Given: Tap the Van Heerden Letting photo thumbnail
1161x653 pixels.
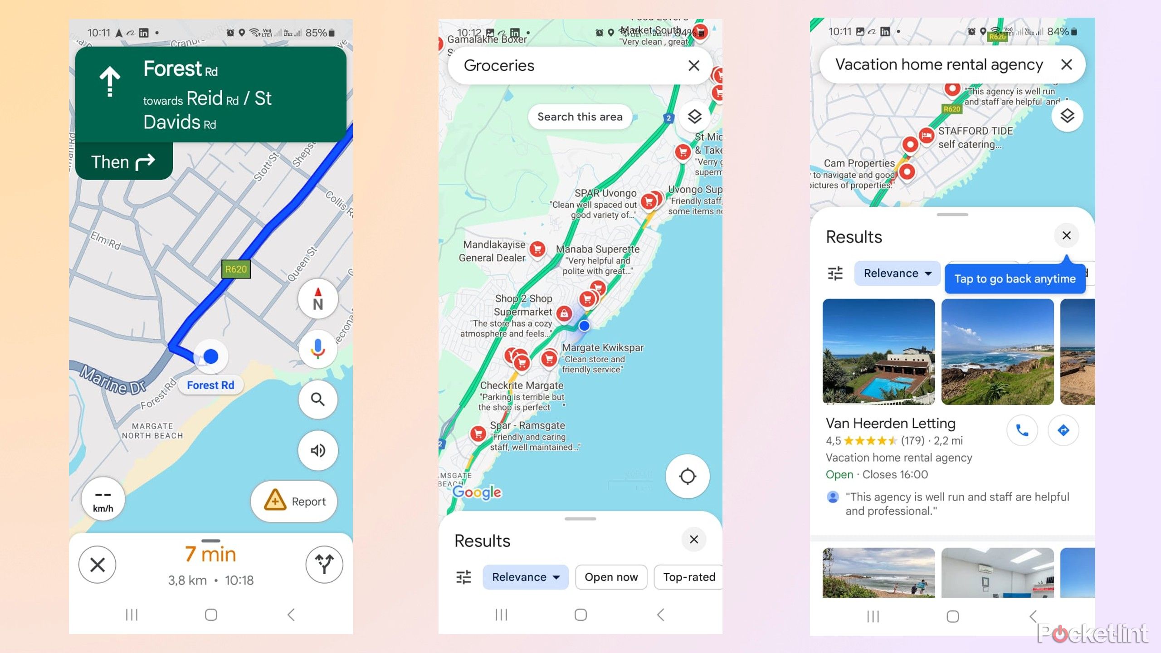Looking at the screenshot, I should click(879, 351).
